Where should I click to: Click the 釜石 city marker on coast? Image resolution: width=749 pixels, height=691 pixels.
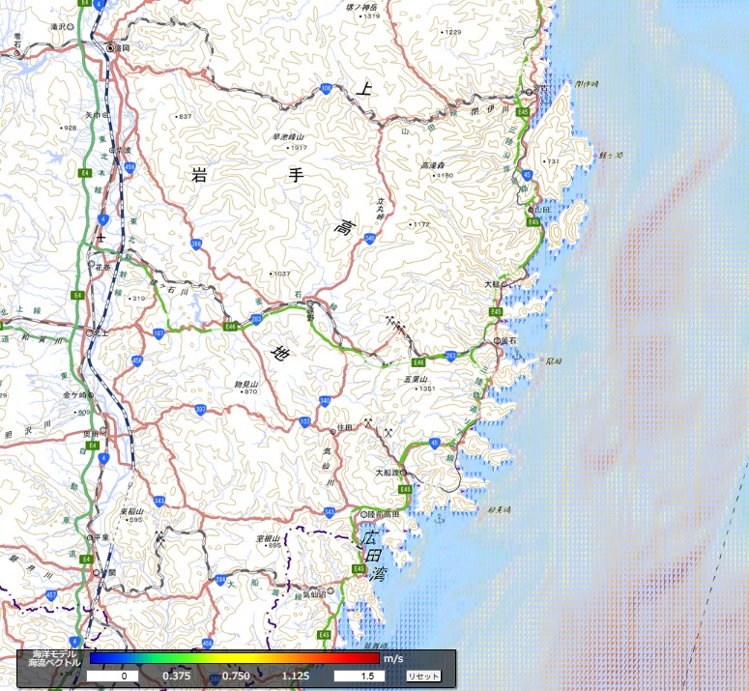point(499,341)
